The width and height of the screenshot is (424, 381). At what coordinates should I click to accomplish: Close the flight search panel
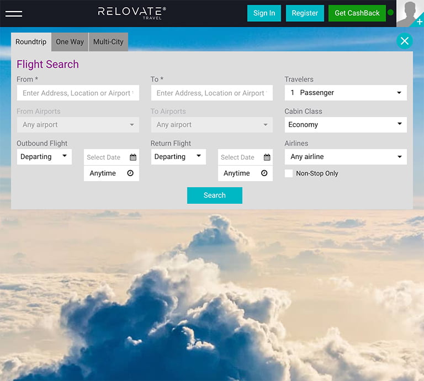point(405,41)
